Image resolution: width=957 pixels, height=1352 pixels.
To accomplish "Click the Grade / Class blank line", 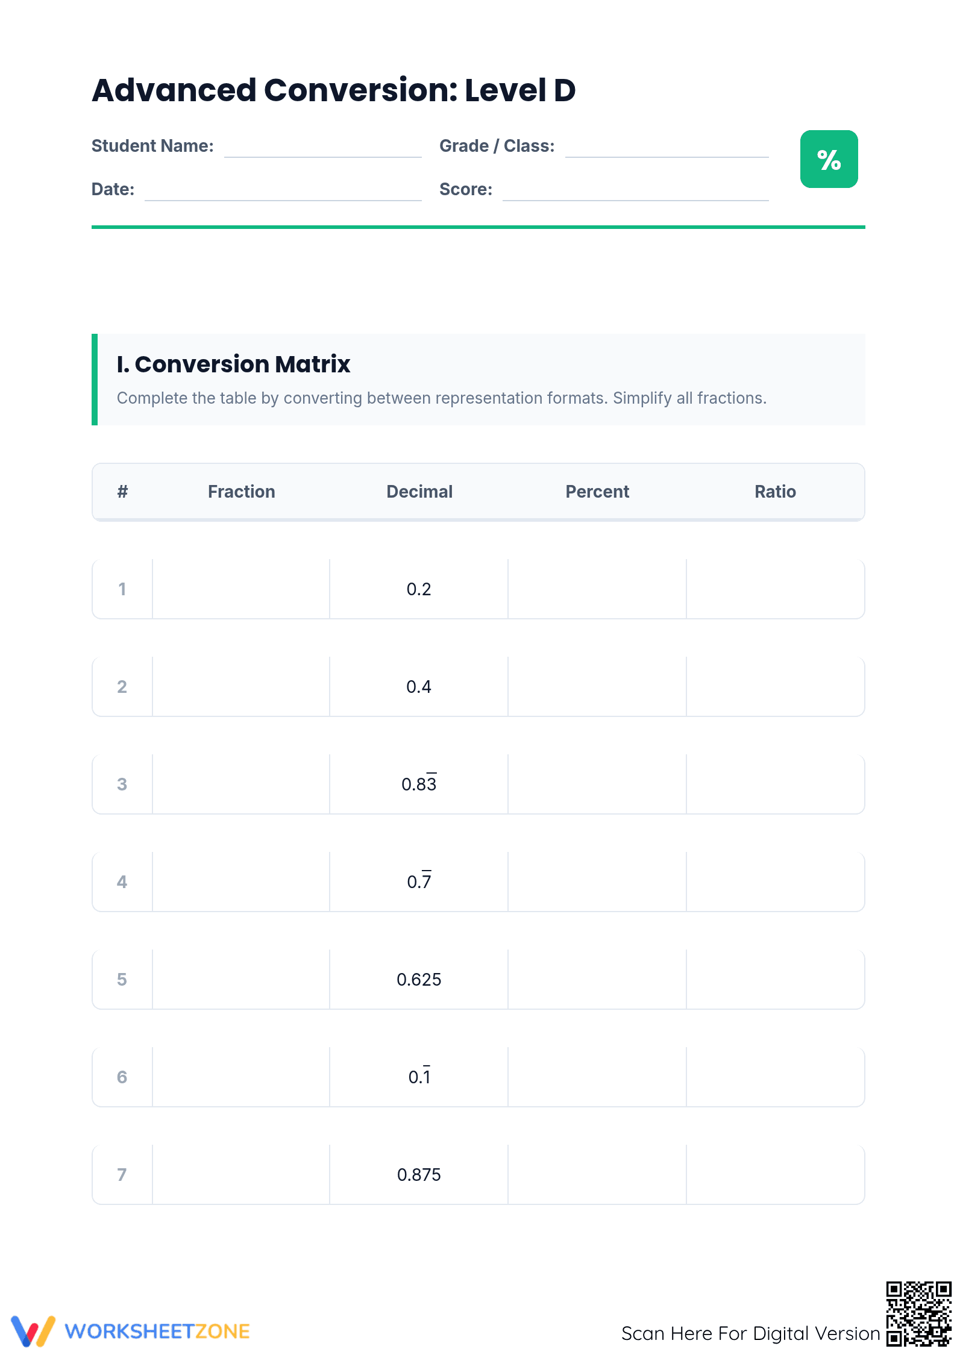I will [x=667, y=149].
